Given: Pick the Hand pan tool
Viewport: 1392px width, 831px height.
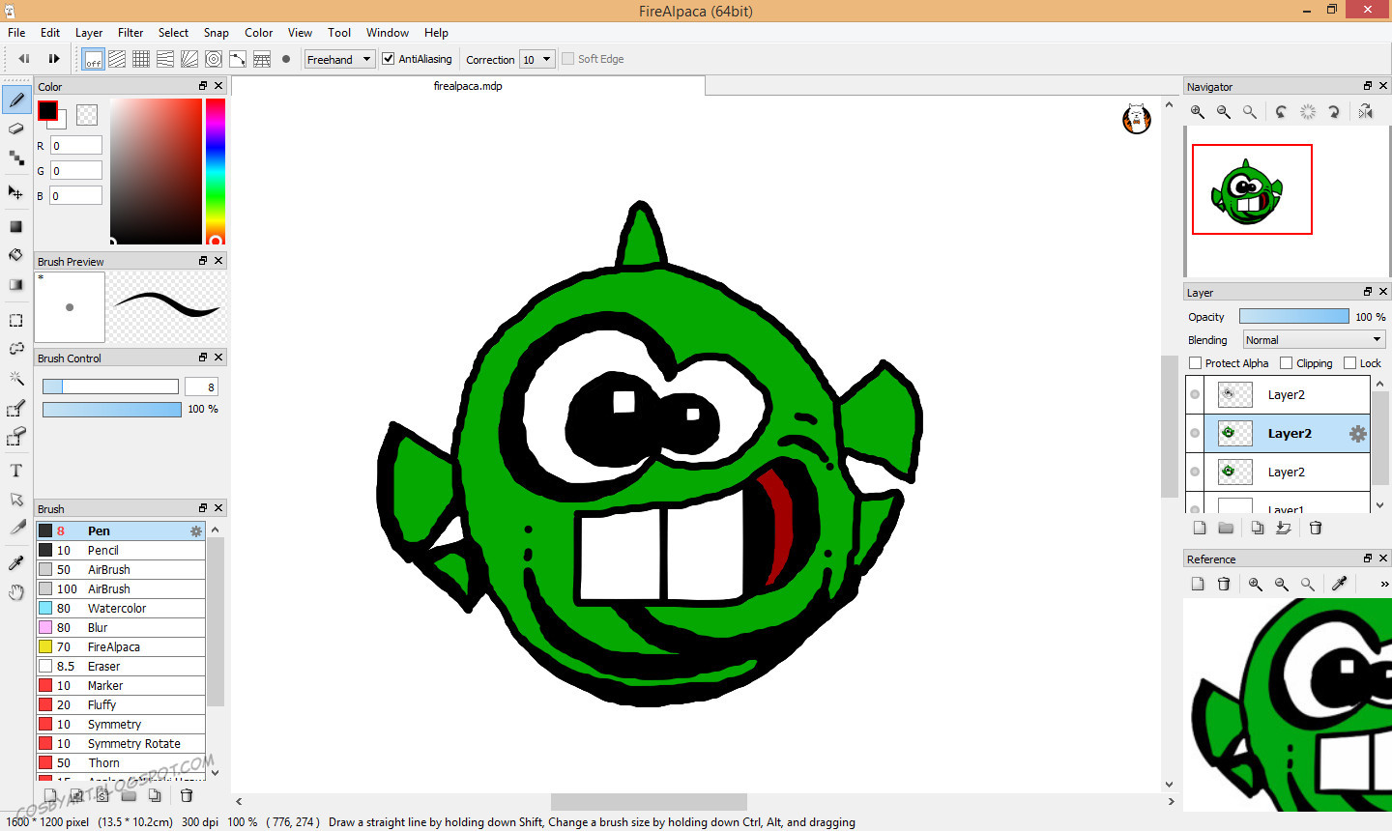Looking at the screenshot, I should pos(16,592).
